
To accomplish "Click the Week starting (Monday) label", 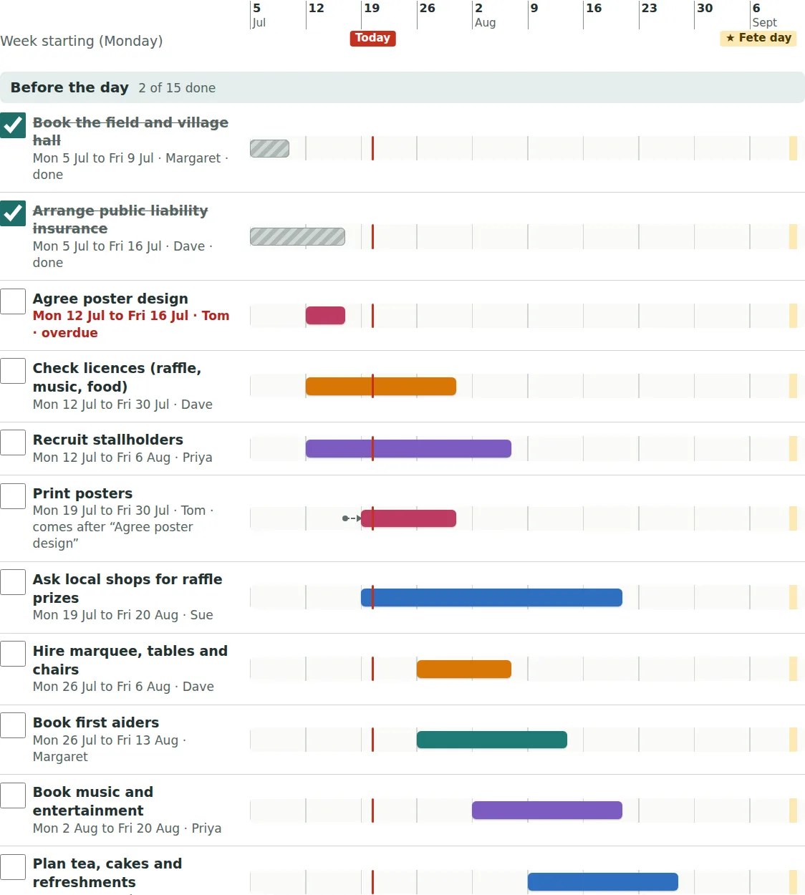I will click(x=82, y=41).
